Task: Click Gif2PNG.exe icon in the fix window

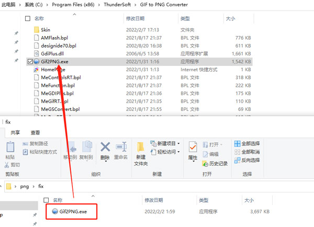Action: (x=55, y=211)
